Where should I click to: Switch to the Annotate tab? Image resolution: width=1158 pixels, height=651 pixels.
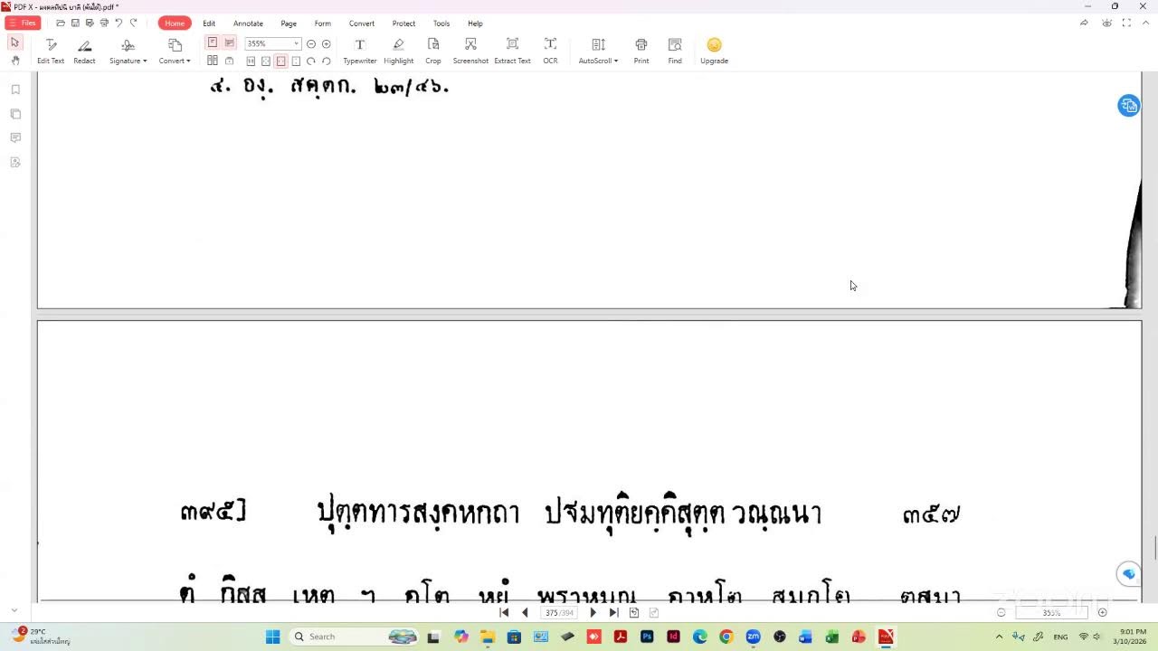248,24
